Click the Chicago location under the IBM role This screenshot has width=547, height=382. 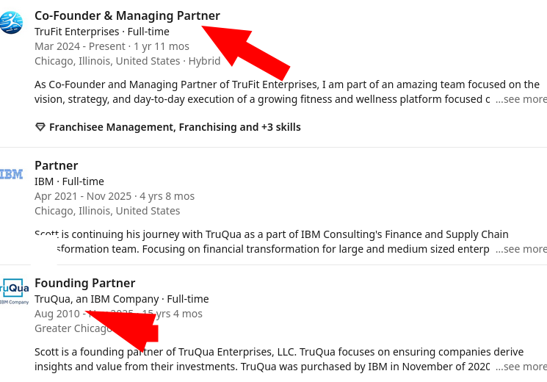pyautogui.click(x=107, y=211)
